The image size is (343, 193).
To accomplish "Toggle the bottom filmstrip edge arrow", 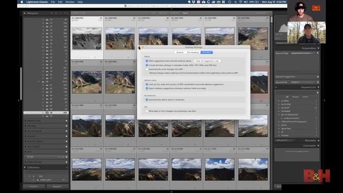I will coord(171,192).
